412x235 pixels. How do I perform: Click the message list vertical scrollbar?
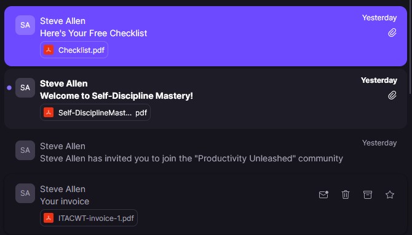click(x=410, y=47)
